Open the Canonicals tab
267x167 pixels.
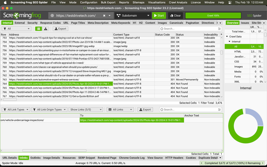click(x=176, y=23)
